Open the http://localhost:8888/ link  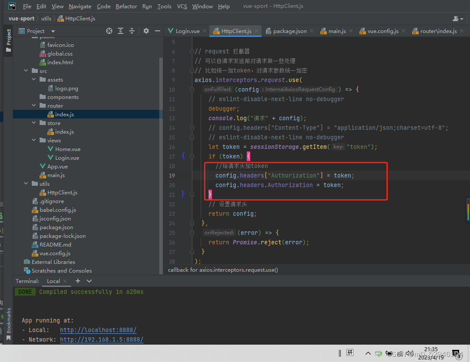coord(98,330)
